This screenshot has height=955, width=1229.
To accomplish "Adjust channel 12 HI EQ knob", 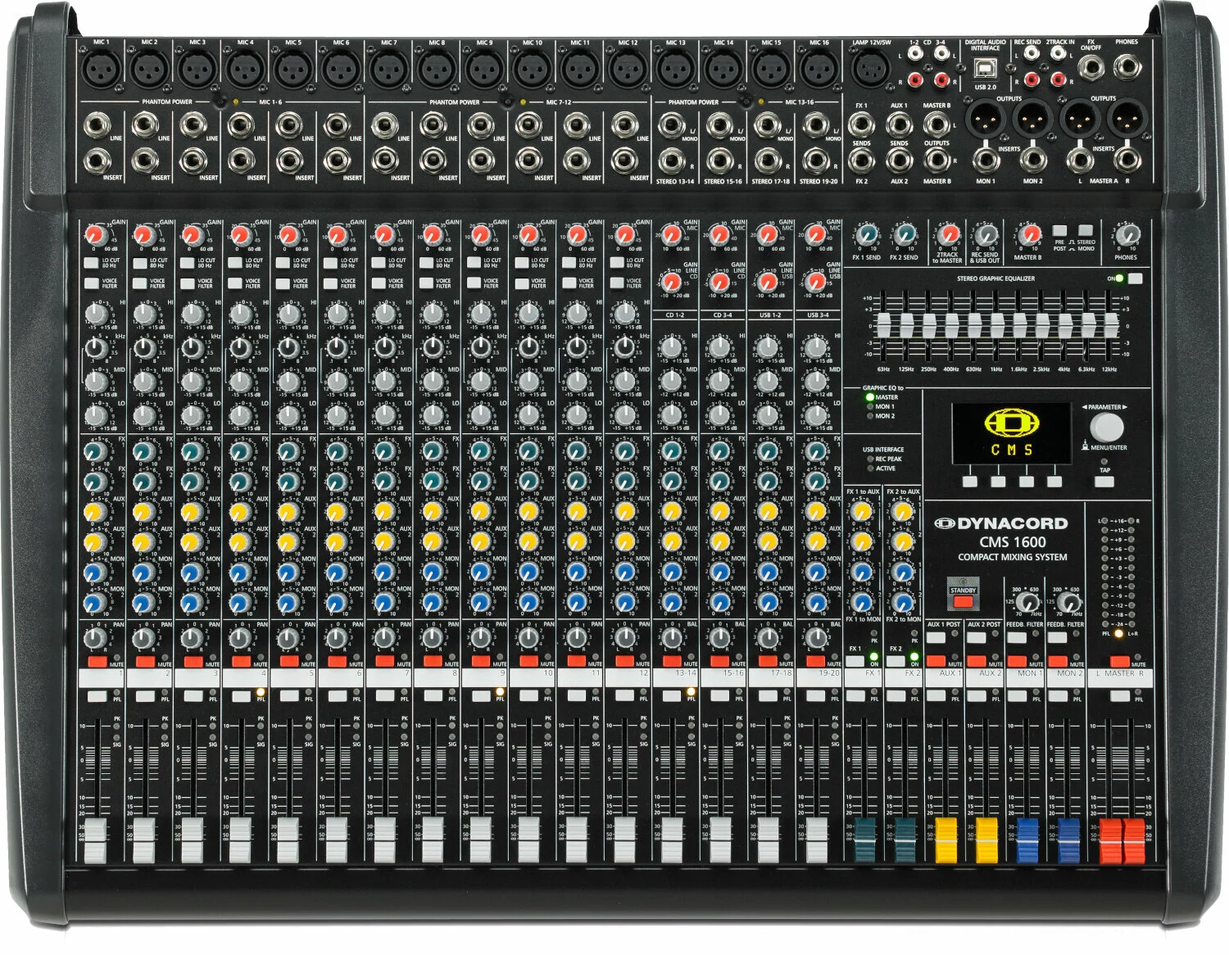I will tap(624, 314).
